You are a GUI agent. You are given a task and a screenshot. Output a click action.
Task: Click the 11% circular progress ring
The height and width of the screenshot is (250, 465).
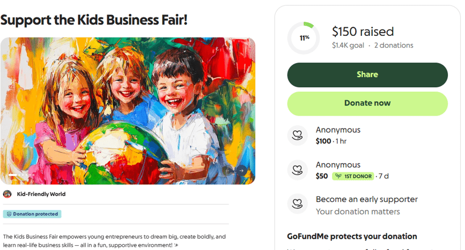(304, 38)
